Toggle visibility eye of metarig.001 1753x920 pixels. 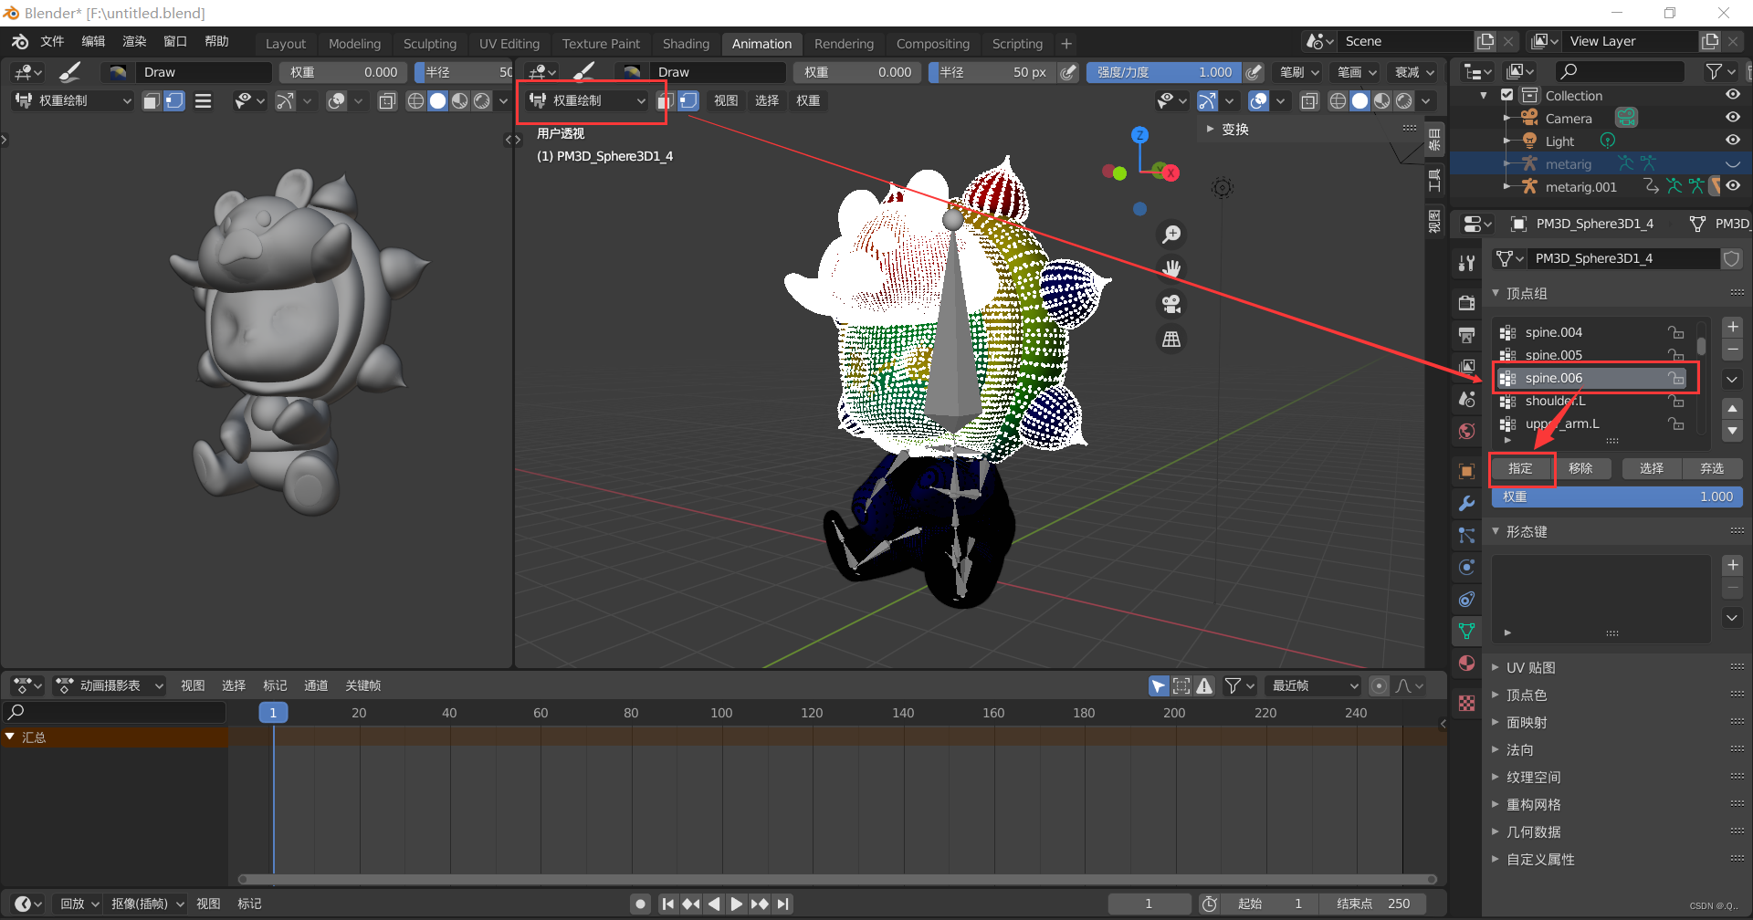1732,186
